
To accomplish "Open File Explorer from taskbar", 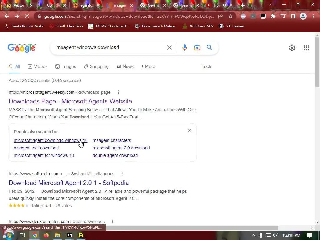I will point(58,235).
